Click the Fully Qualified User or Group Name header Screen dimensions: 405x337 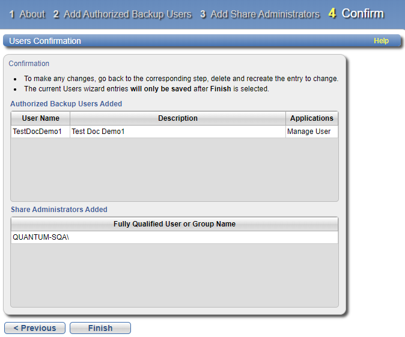coord(174,224)
